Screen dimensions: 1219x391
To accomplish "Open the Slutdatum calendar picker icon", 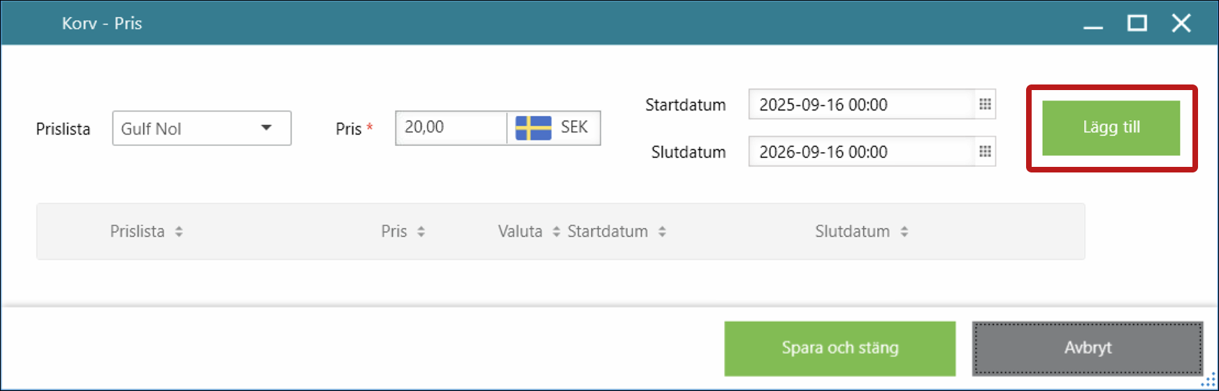I will [x=985, y=152].
